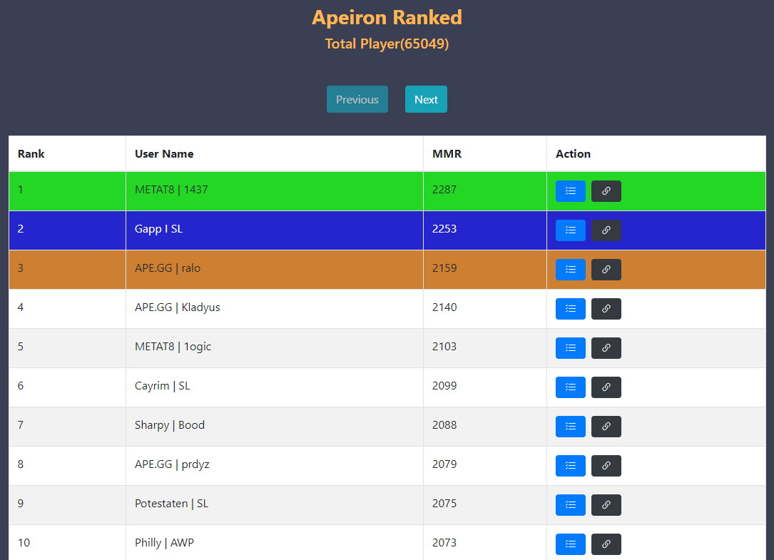Click the MMR value 2079
Image resolution: width=774 pixels, height=560 pixels.
(x=444, y=464)
